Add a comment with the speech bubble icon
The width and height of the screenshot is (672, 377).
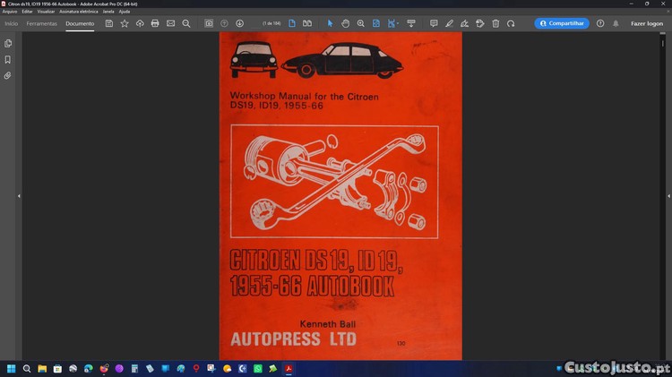click(434, 23)
